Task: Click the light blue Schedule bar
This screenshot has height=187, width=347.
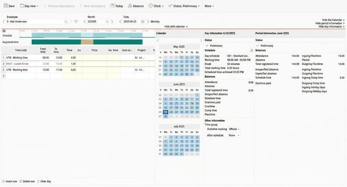Action: point(87,35)
